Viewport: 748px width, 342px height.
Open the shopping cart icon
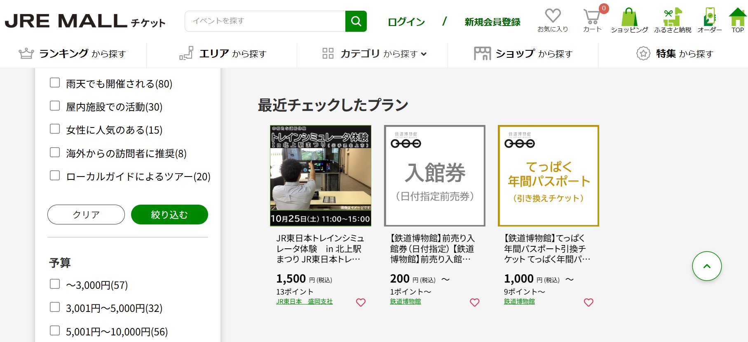tap(592, 17)
